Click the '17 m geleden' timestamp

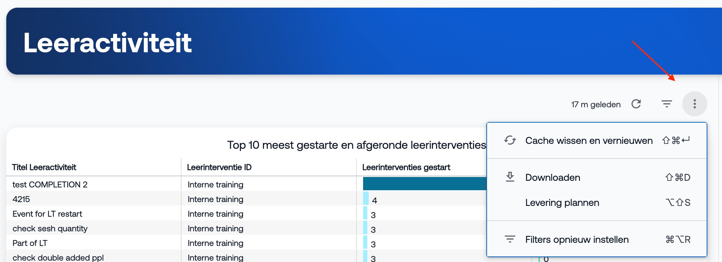pos(596,105)
